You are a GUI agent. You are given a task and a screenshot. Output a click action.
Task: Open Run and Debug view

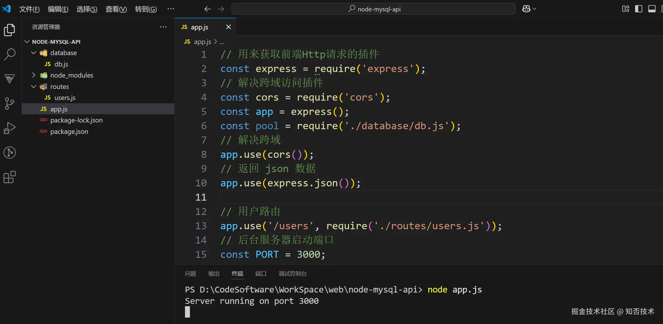[x=10, y=128]
